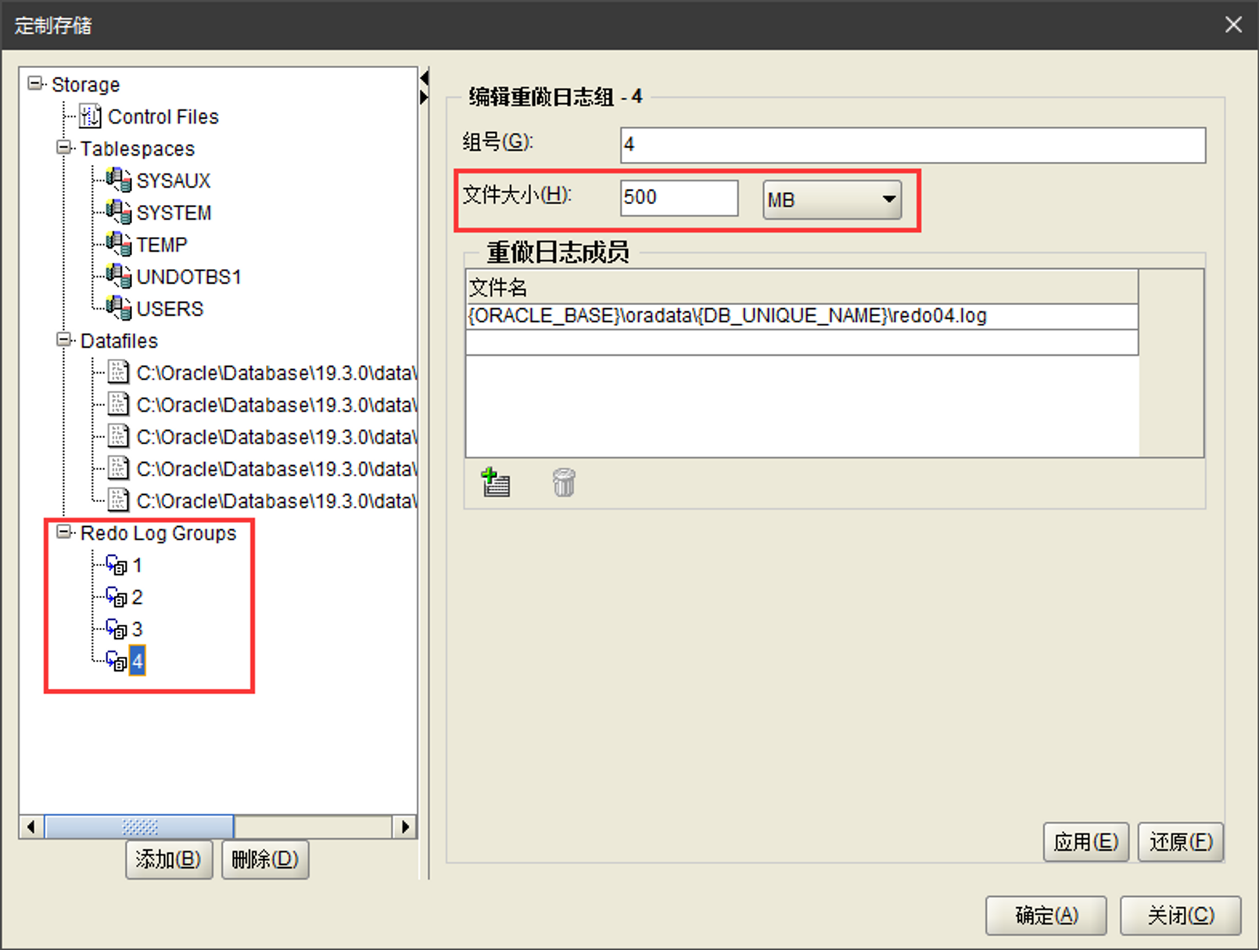Collapse the Redo Log Groups node
The height and width of the screenshot is (950, 1259).
coord(64,532)
